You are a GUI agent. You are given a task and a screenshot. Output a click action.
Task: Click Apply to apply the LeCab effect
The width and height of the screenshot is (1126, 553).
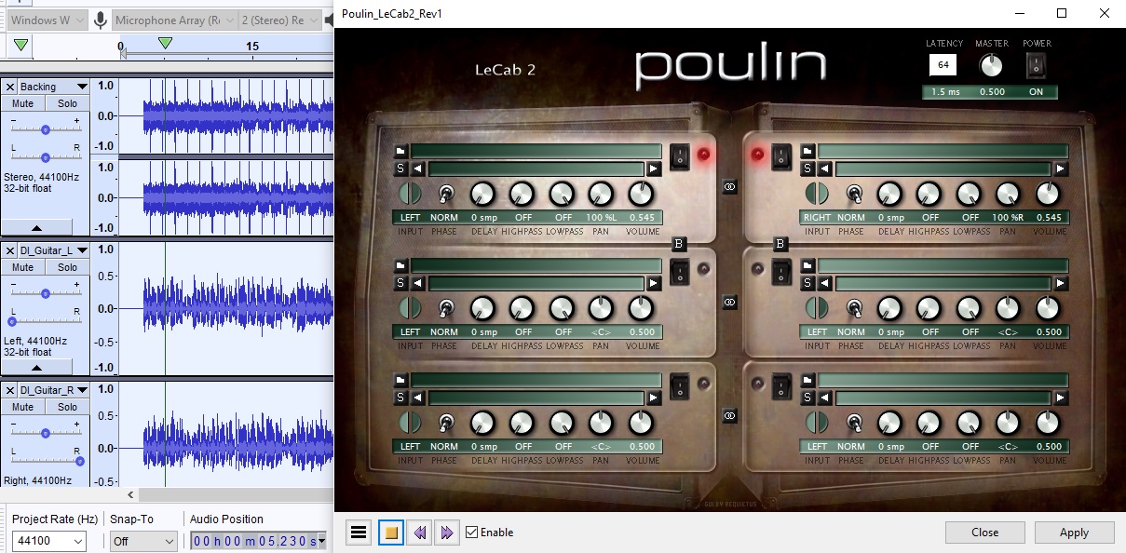tap(1074, 533)
